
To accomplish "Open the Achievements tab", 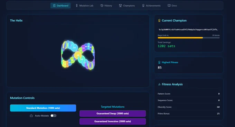I will tap(151, 6).
